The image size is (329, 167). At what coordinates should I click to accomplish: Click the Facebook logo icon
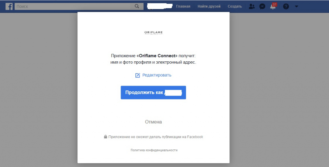click(x=9, y=7)
